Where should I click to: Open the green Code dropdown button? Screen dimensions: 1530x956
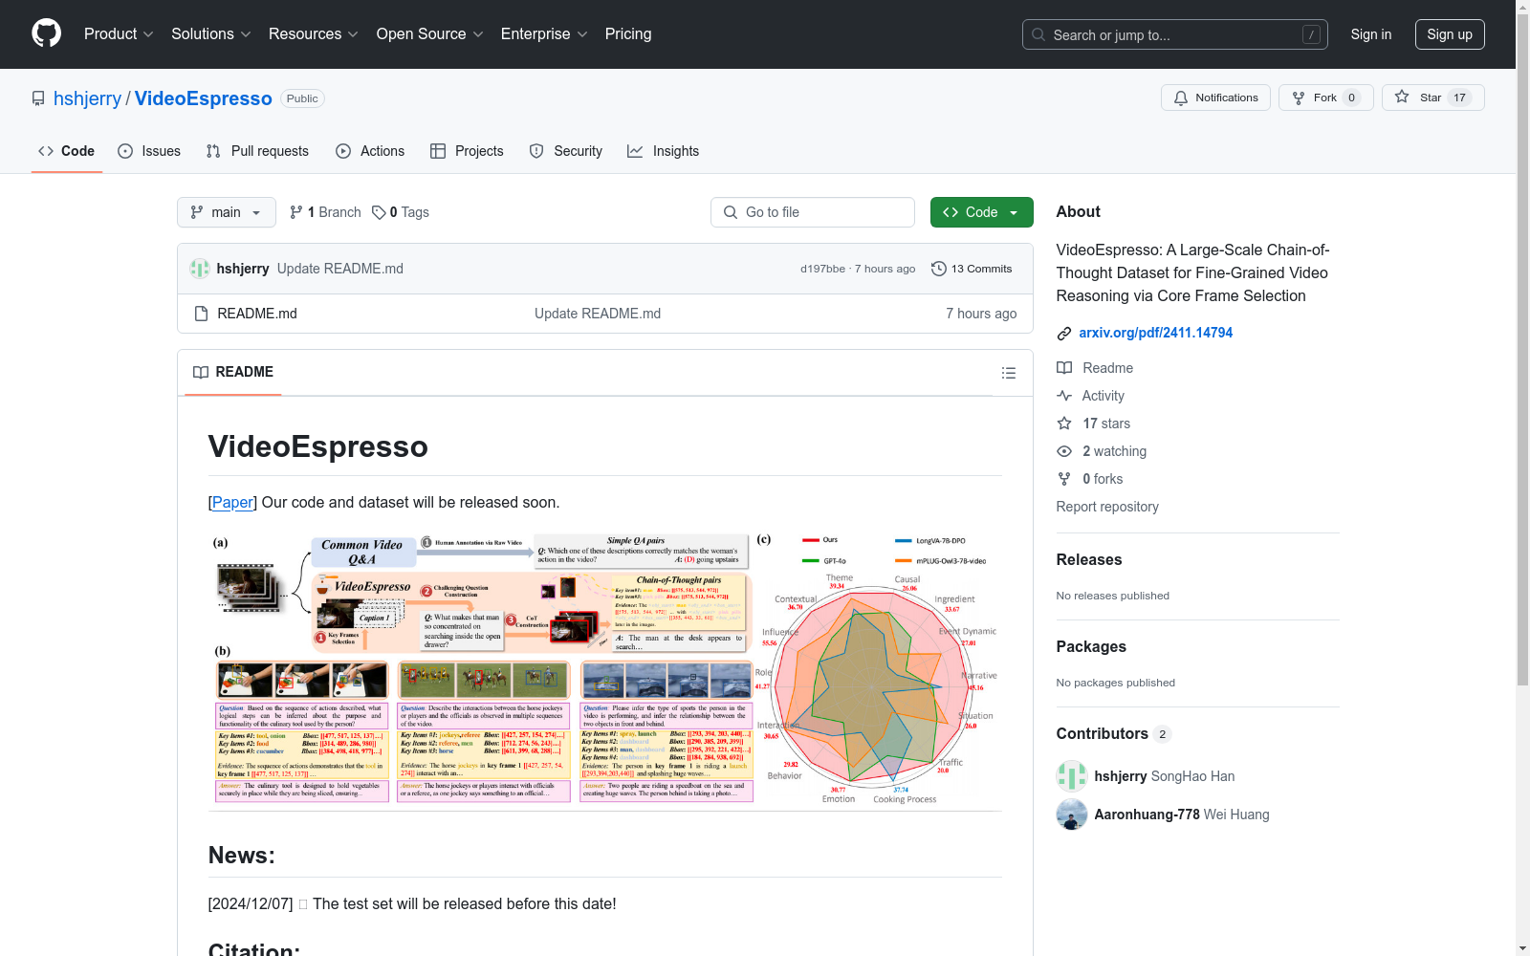point(981,212)
